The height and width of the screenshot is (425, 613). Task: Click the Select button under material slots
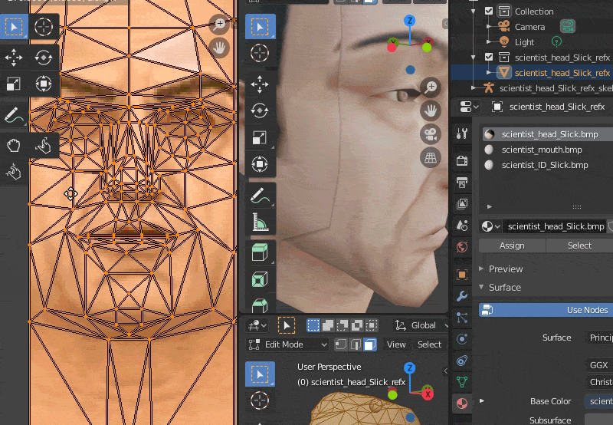pyautogui.click(x=579, y=245)
